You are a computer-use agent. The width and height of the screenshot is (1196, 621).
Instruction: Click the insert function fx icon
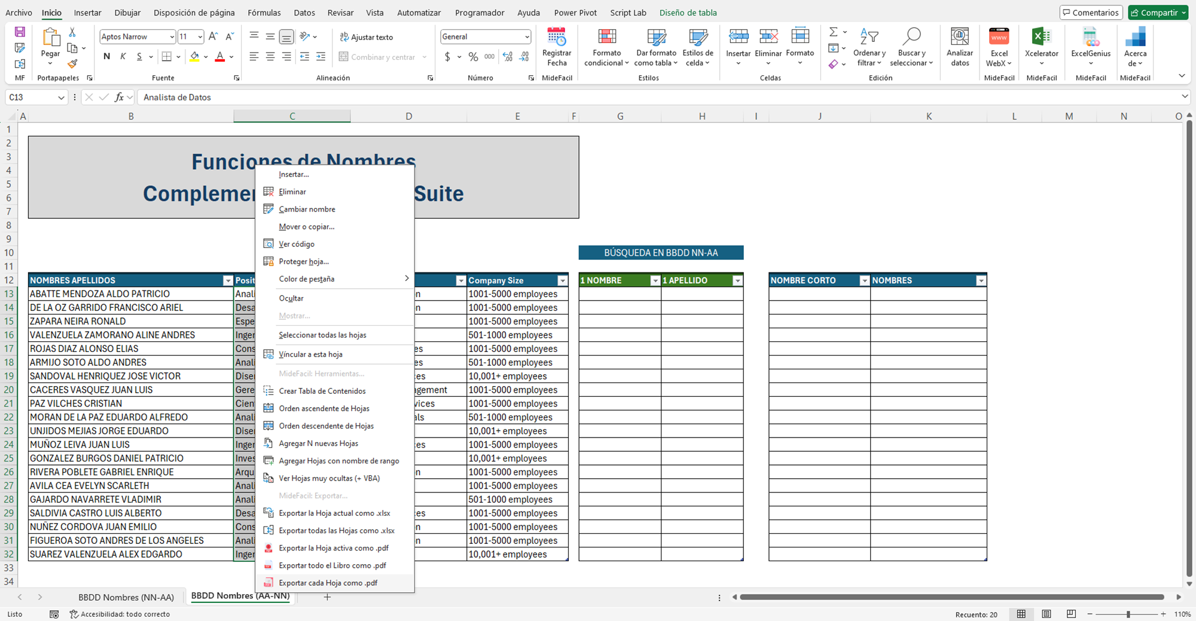point(120,97)
